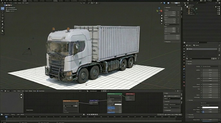Select the Measure ruler tool
This screenshot has height=123, width=221.
(x=2, y=31)
